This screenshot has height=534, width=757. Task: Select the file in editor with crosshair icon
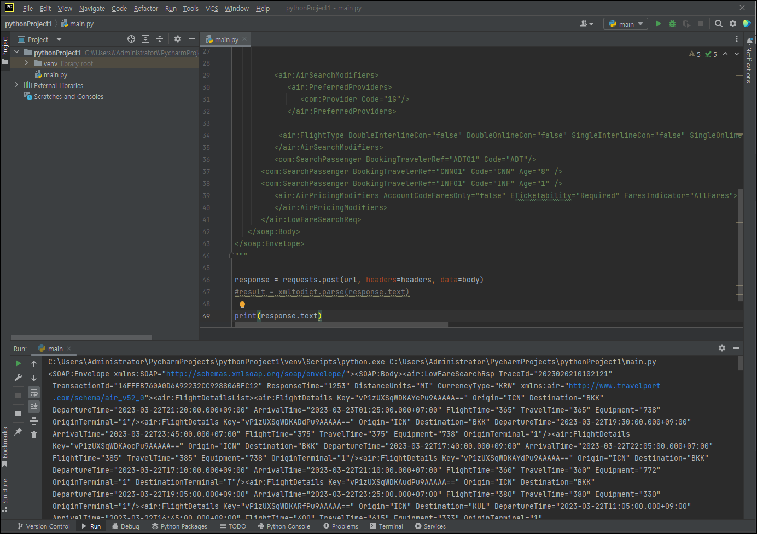tap(131, 39)
